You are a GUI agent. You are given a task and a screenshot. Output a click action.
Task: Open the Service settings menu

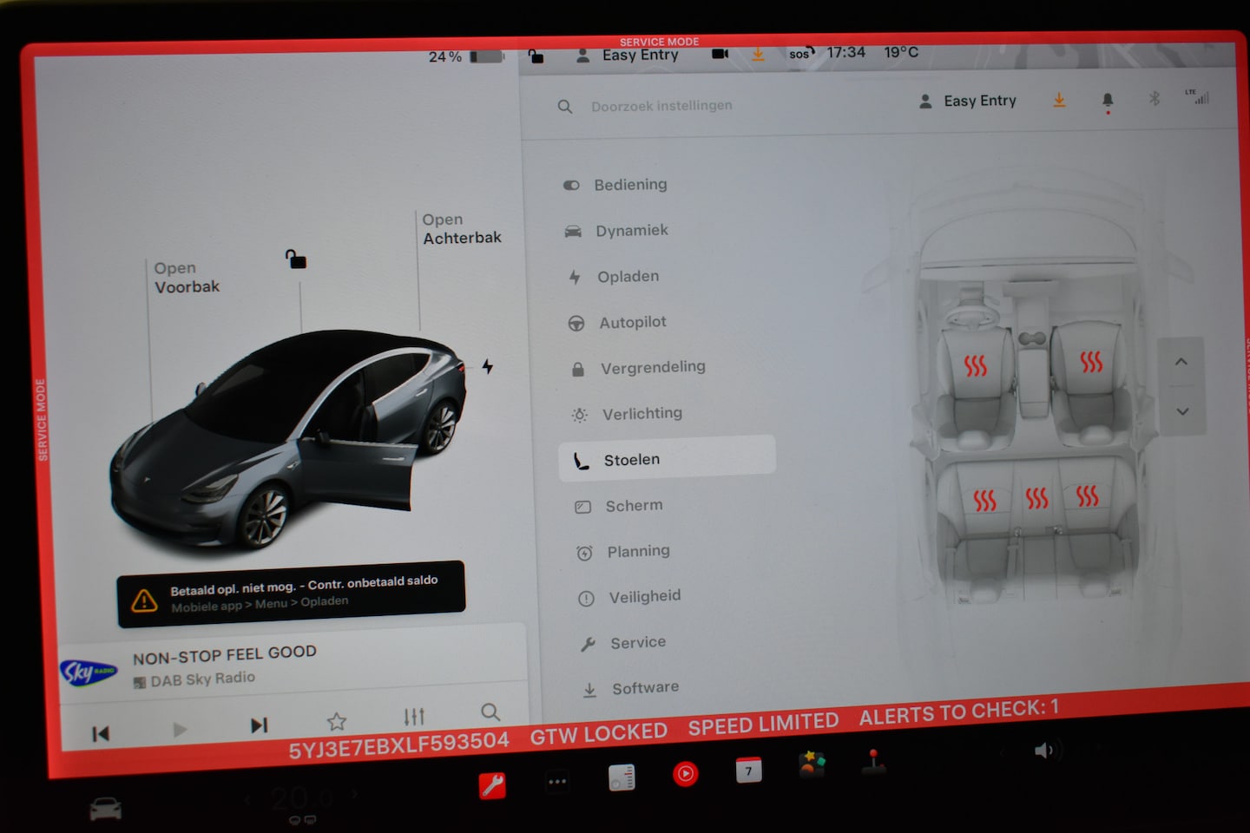click(x=623, y=643)
